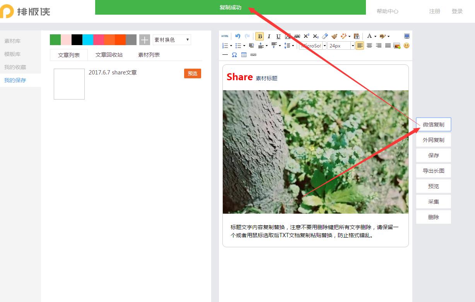This screenshot has width=475, height=302.
Task: Open the 帮助中心 help center link
Action: (388, 11)
